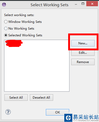Image resolution: width=99 pixels, height=122 pixels.
Task: Close the dialog with the red X
Action: 92,4
